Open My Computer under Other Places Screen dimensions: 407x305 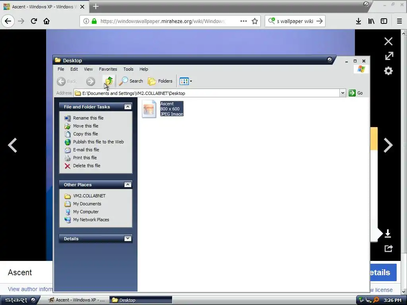[x=86, y=212]
